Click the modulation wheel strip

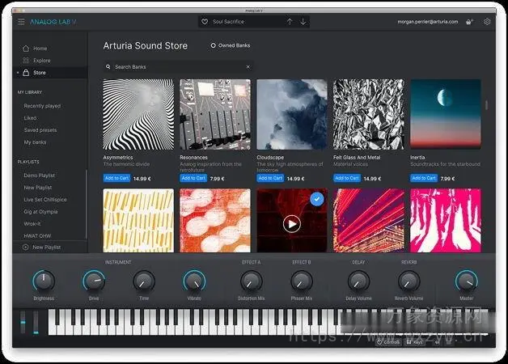pos(36,322)
